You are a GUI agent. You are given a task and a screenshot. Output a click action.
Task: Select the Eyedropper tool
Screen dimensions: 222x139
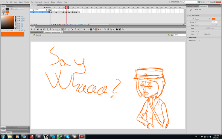click(x=75, y=29)
